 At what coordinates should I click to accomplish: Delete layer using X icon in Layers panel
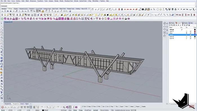pos(174,25)
